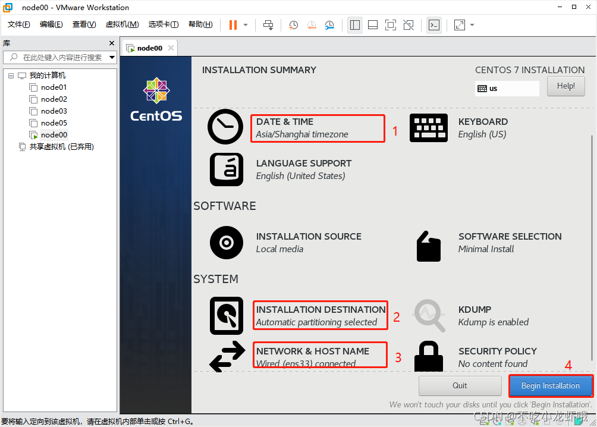Open INSTALLATION SOURCE settings

309,243
